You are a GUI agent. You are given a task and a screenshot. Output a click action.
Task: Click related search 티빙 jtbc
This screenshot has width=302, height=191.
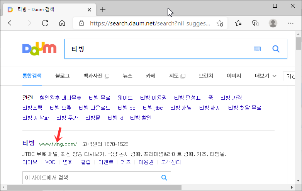pos(153,108)
